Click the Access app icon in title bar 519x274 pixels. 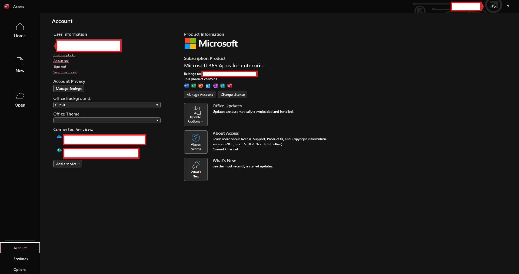pos(7,6)
